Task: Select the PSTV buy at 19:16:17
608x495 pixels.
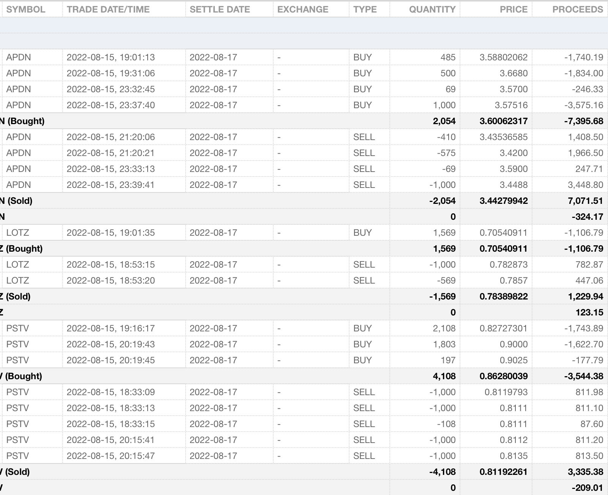Action: pos(110,328)
